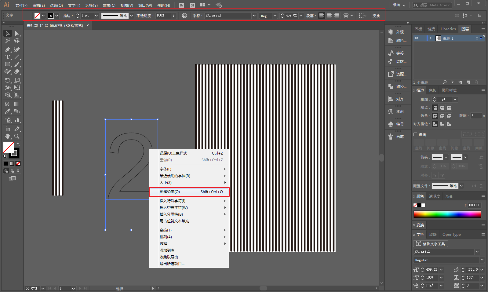Swap fill and stroke colors

(18, 144)
